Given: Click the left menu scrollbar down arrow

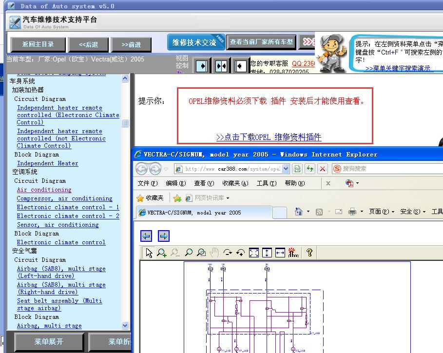Looking at the screenshot, I should pyautogui.click(x=125, y=326).
